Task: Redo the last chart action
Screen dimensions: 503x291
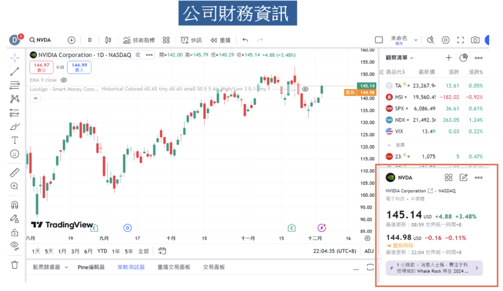Action: [260, 40]
